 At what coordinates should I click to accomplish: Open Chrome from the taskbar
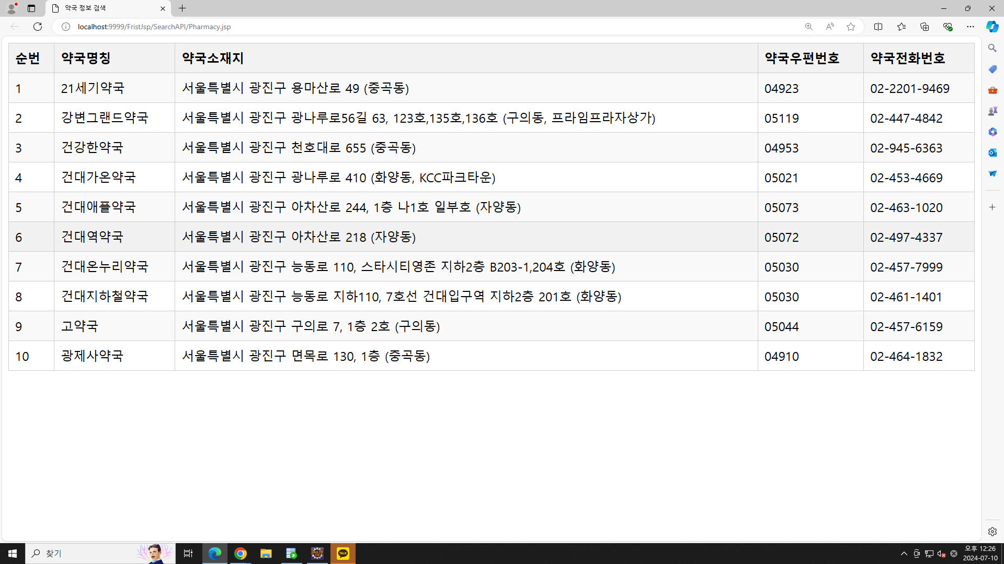(x=241, y=554)
